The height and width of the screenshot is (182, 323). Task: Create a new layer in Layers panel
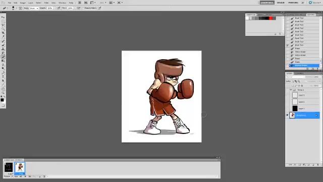313,165
